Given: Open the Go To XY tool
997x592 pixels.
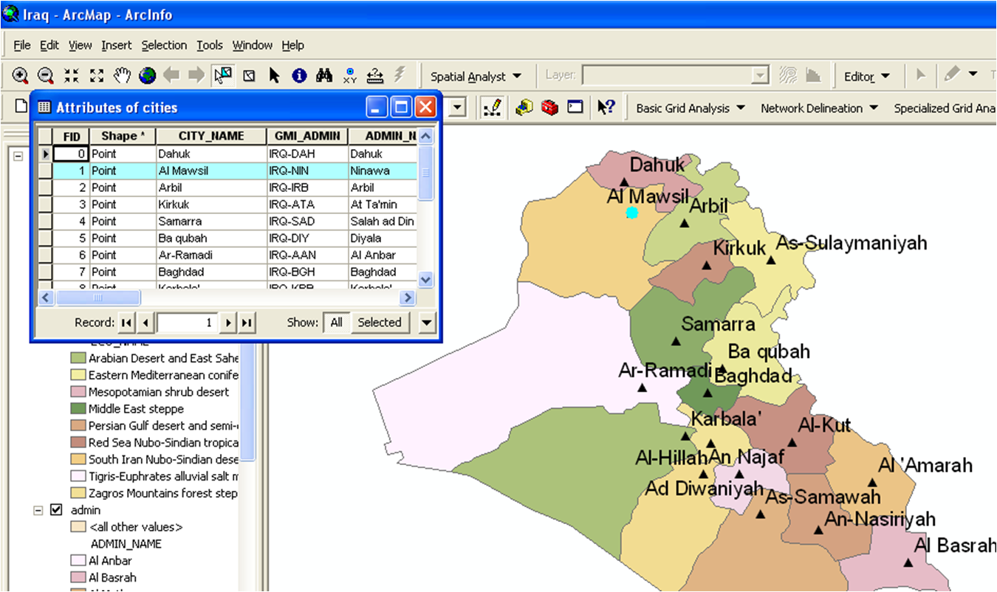Looking at the screenshot, I should pos(350,75).
